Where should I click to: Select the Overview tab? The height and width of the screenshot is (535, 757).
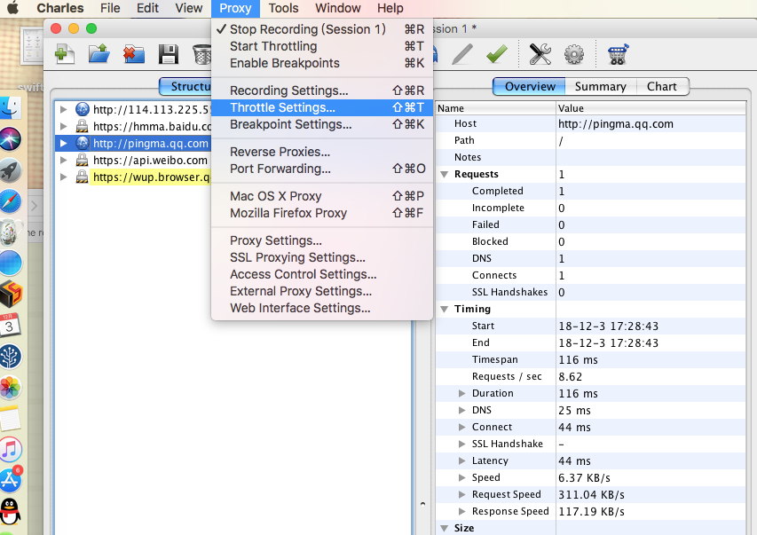pyautogui.click(x=530, y=86)
